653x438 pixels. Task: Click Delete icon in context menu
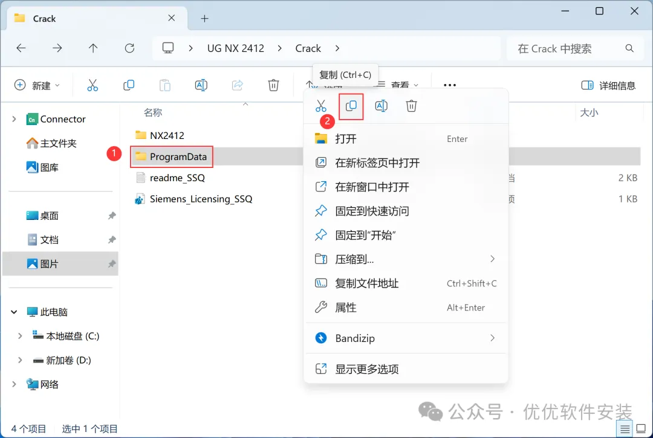(x=412, y=106)
